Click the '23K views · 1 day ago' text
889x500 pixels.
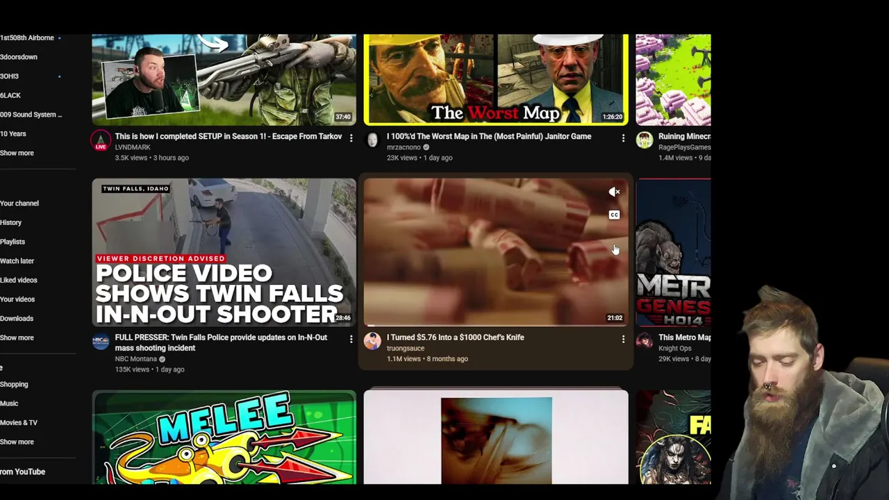click(x=419, y=158)
